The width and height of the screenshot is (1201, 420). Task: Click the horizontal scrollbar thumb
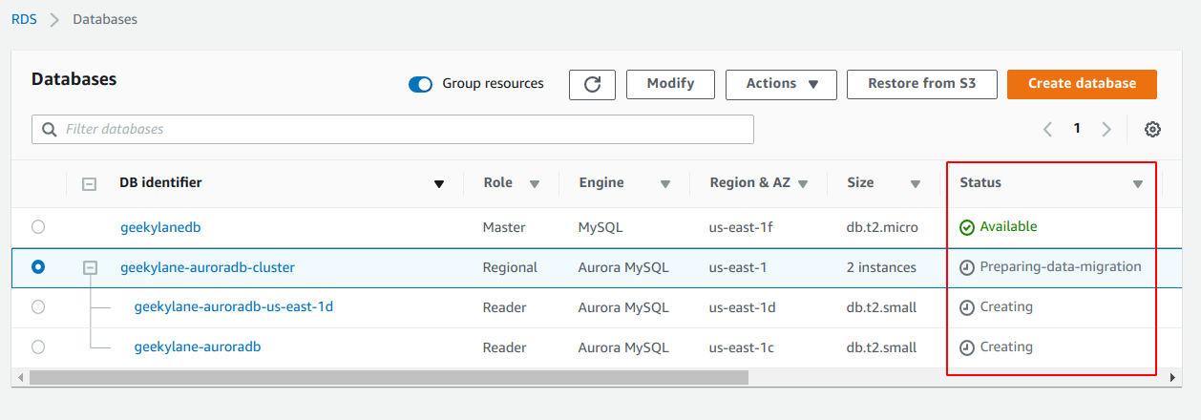tap(390, 378)
